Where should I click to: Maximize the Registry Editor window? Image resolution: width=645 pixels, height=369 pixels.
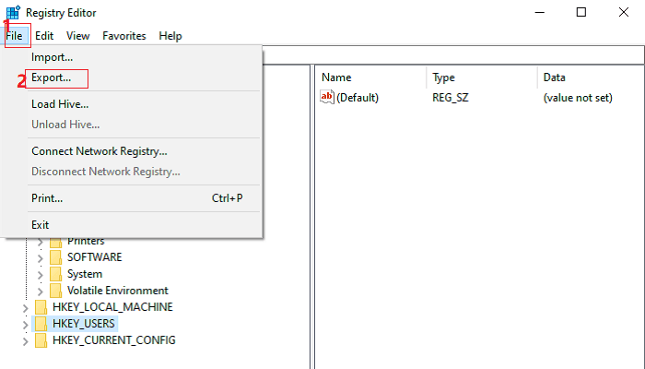581,12
